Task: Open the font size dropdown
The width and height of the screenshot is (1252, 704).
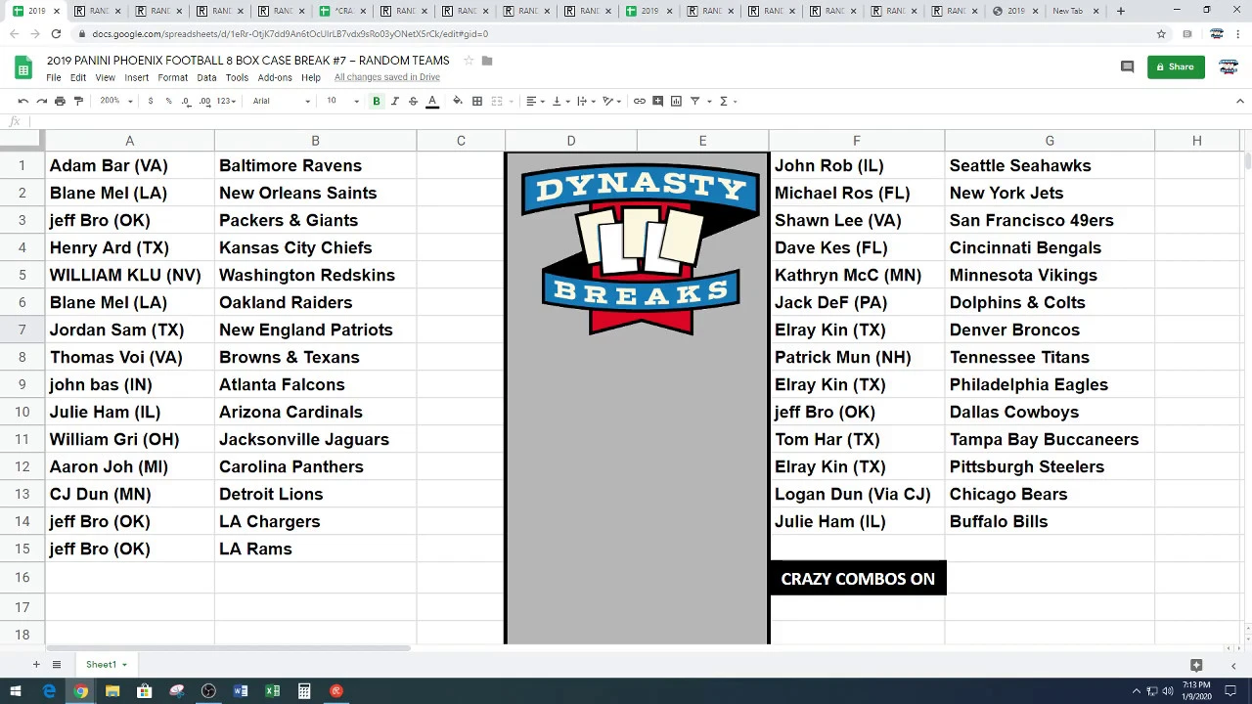Action: point(342,101)
